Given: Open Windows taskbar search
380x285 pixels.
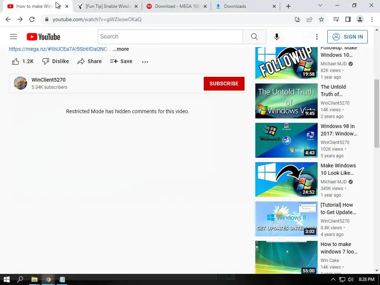Looking at the screenshot, I should pyautogui.click(x=20, y=279).
